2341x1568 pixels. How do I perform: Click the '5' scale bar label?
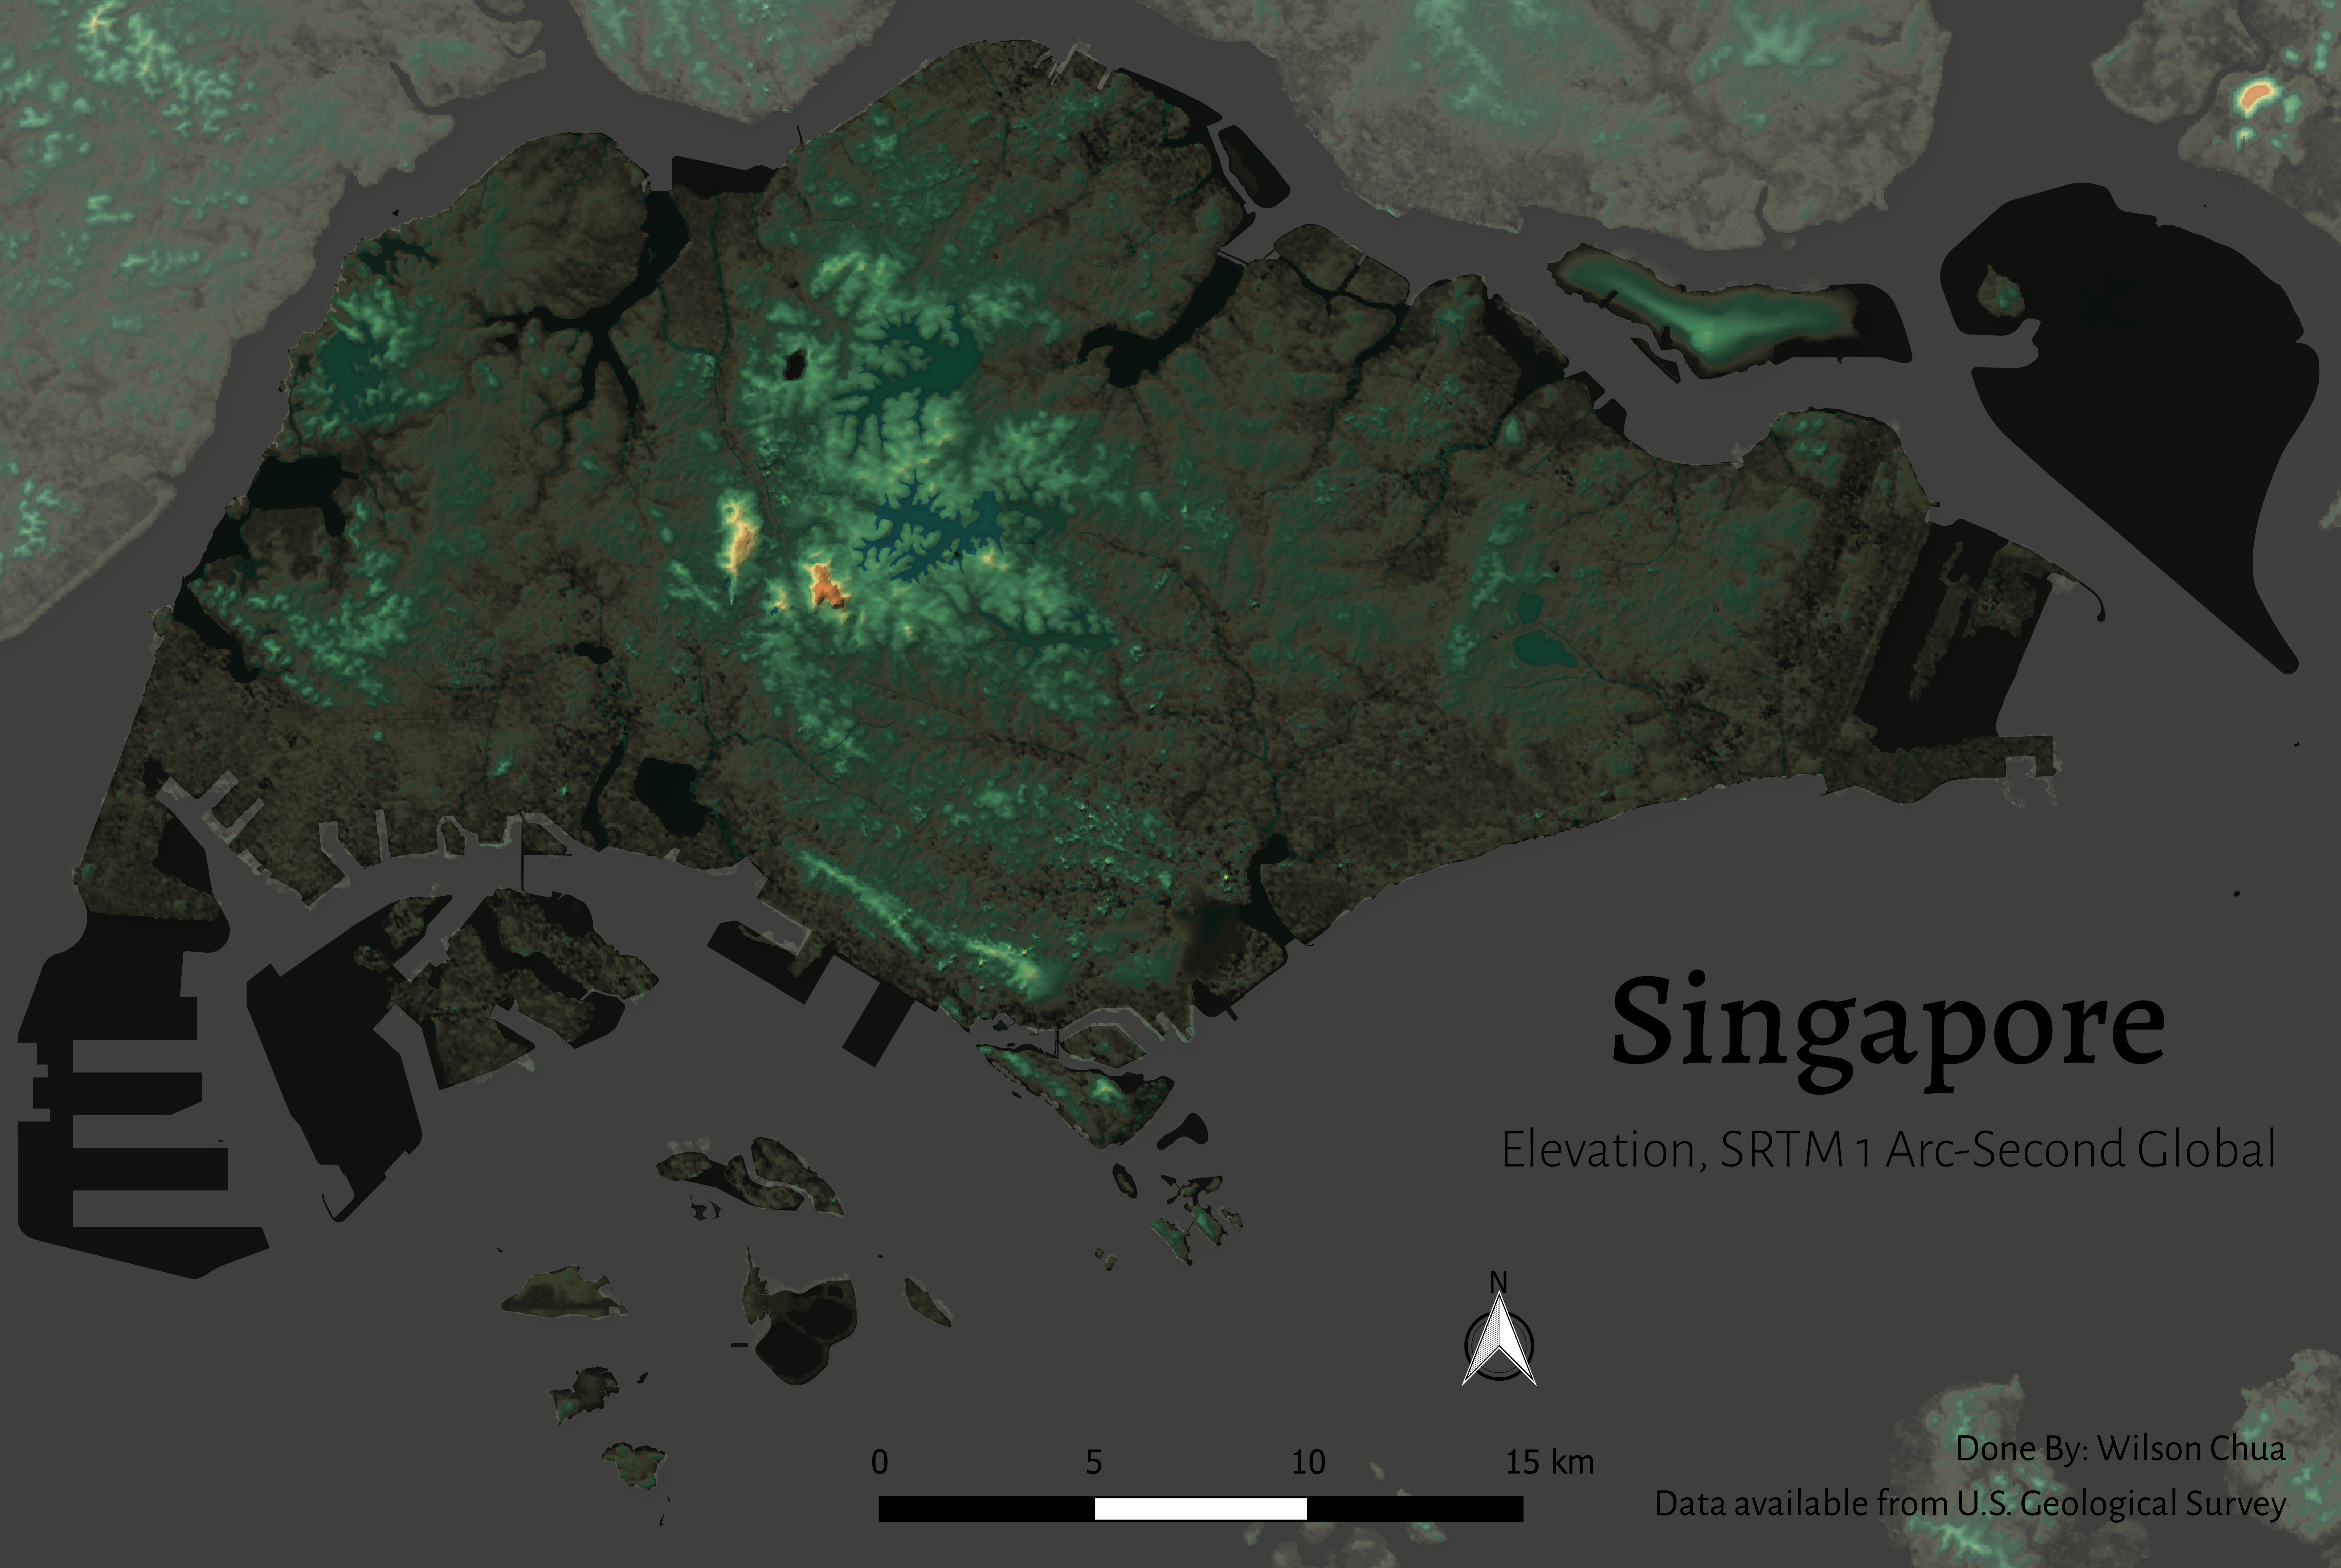click(1094, 1462)
